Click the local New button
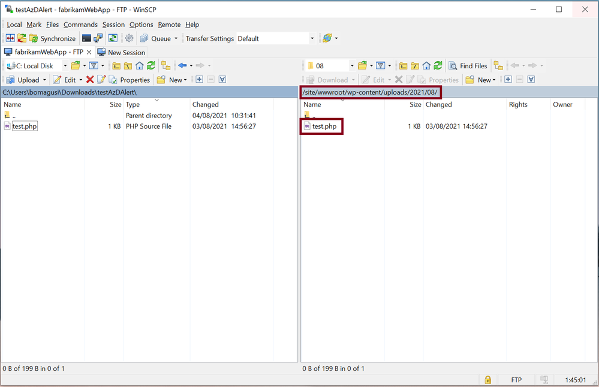The height and width of the screenshot is (387, 599). pos(172,80)
